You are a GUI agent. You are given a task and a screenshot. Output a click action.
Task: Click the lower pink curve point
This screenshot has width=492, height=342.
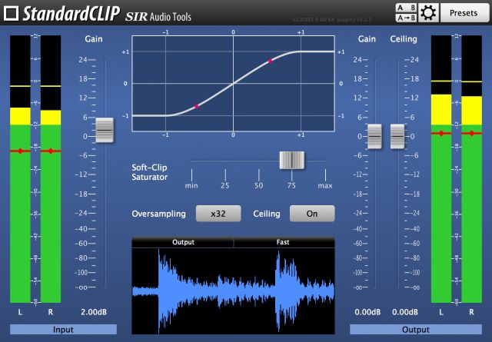(197, 106)
